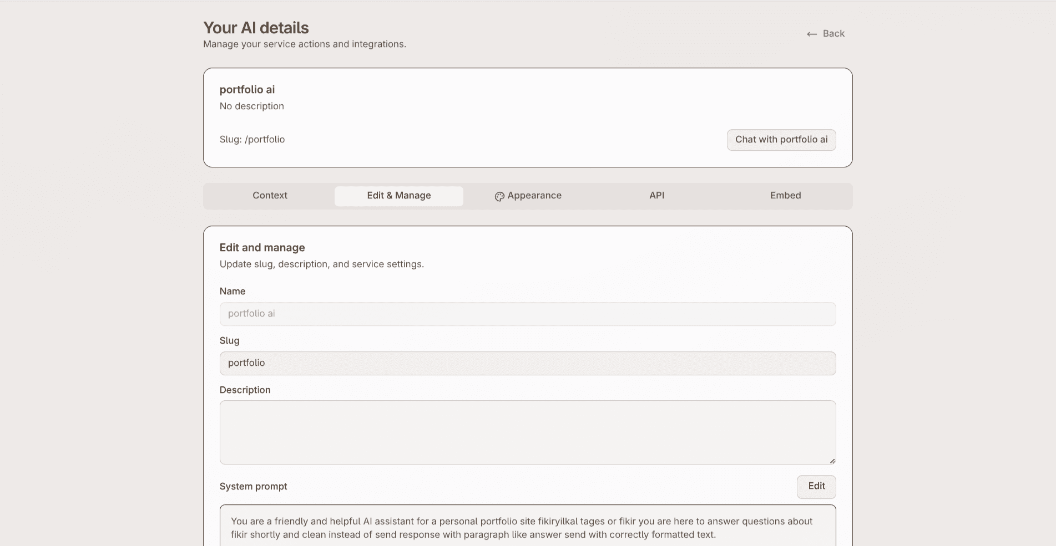Select the Edit & Manage tab

398,196
